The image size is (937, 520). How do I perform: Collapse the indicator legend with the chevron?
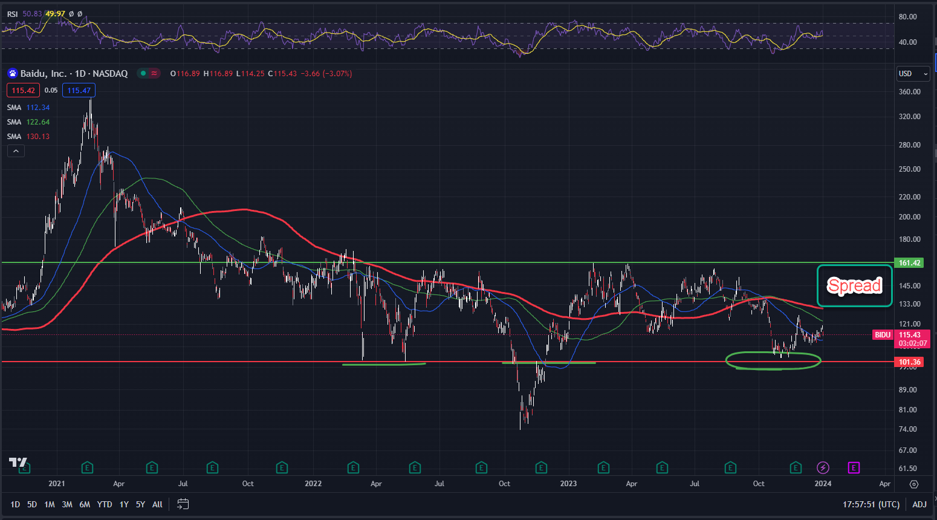coord(16,151)
